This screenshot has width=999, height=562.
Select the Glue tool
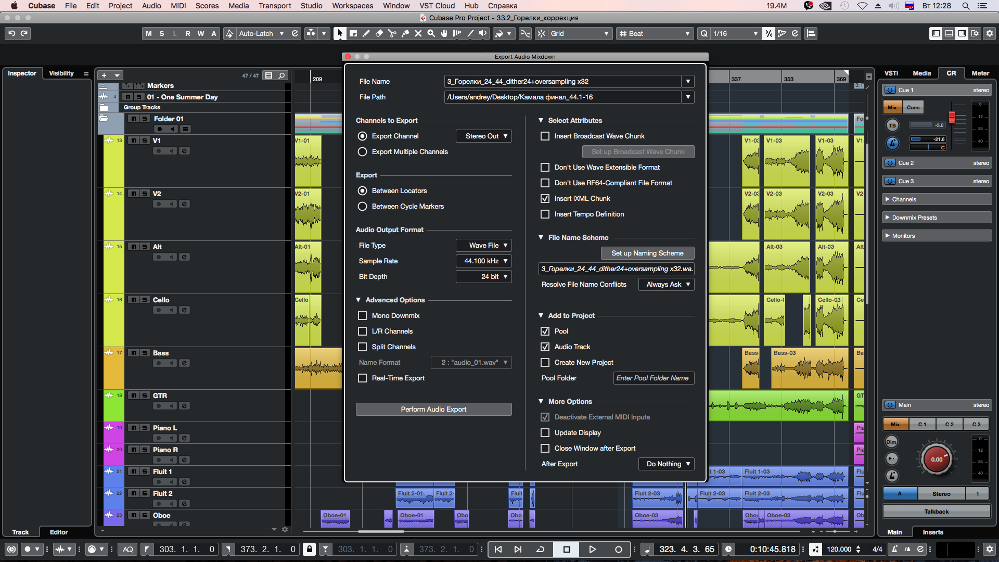(405, 33)
